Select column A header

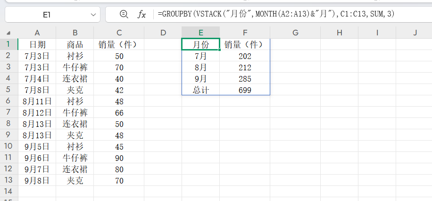pyautogui.click(x=37, y=33)
